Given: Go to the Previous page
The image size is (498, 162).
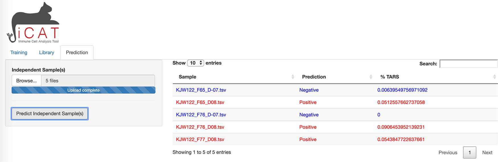Looking at the screenshot, I should (448, 153).
